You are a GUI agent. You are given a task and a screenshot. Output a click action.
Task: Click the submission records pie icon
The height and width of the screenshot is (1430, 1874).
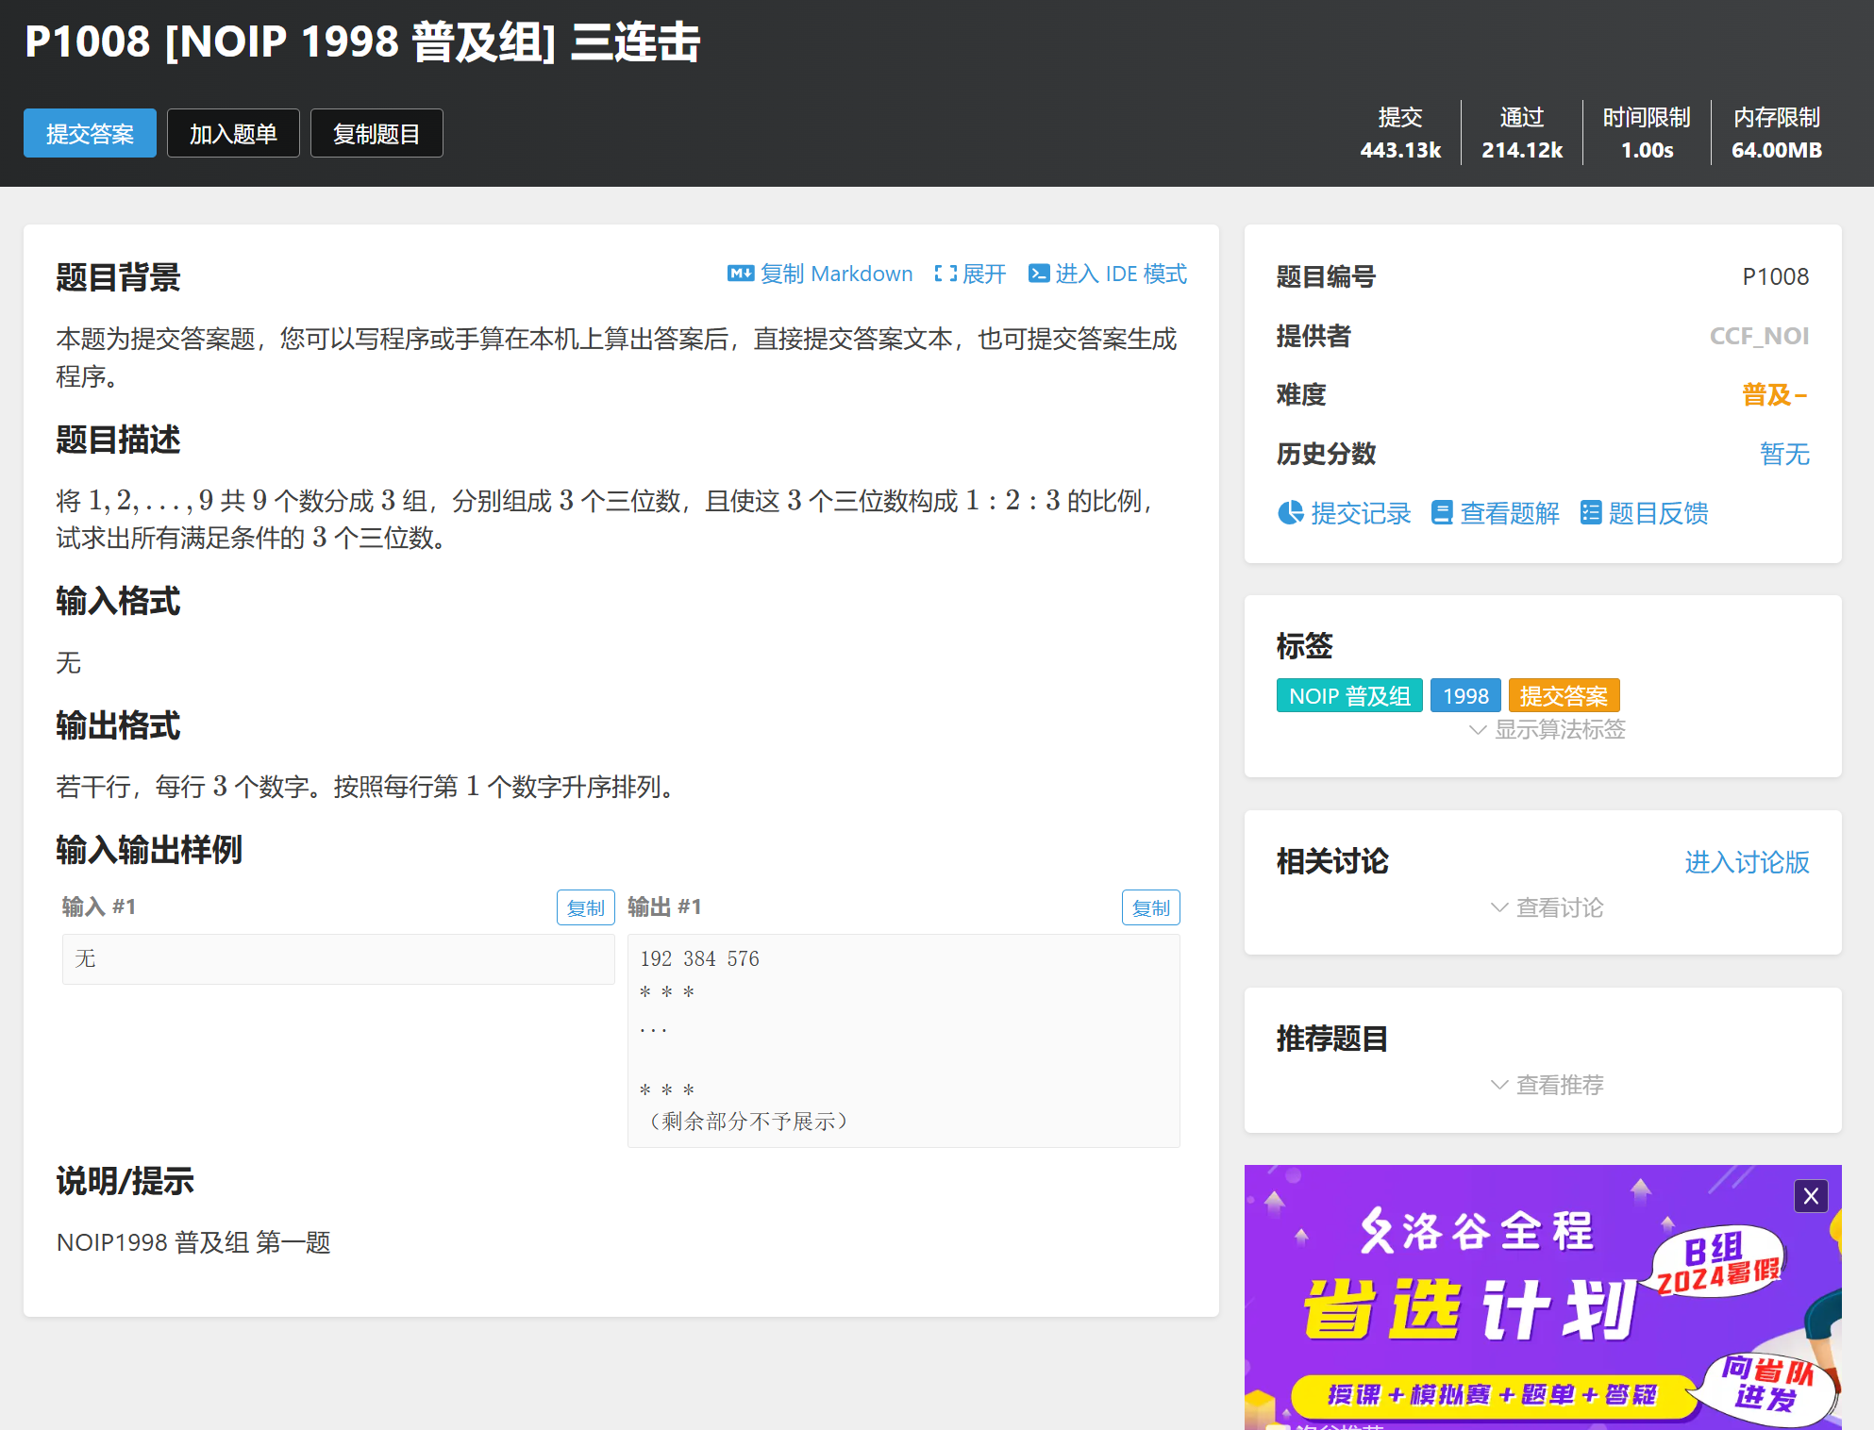pos(1290,512)
